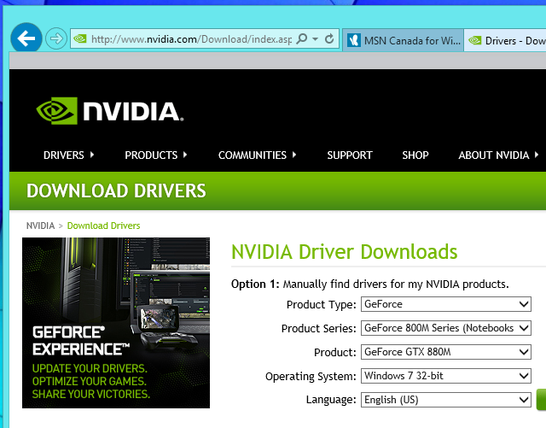Click the NVIDIA breadcrumb link
Screen dimensions: 546x428
pos(40,226)
